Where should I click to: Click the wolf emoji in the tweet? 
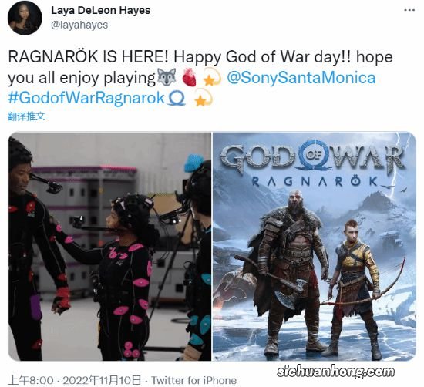pyautogui.click(x=167, y=77)
